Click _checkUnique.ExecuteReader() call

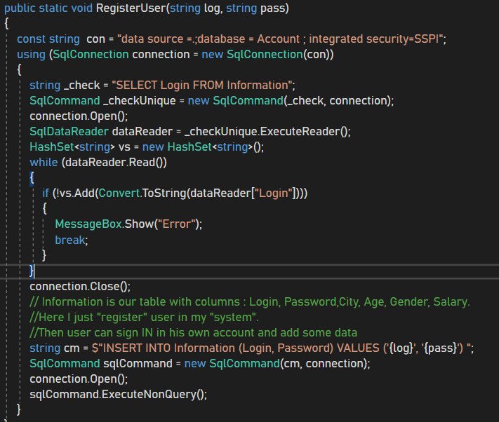(266, 131)
